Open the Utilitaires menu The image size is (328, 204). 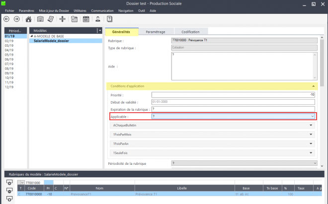pos(80,10)
